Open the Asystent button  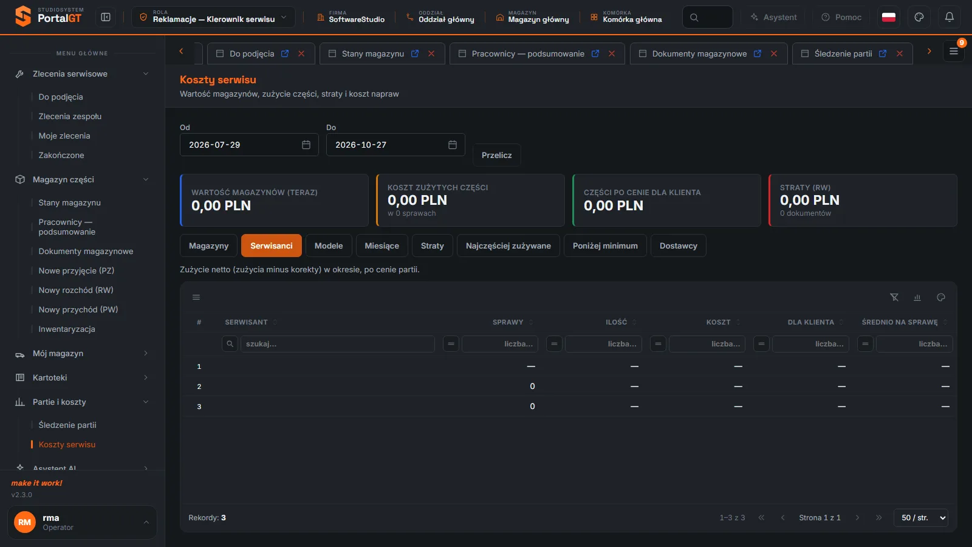click(773, 17)
